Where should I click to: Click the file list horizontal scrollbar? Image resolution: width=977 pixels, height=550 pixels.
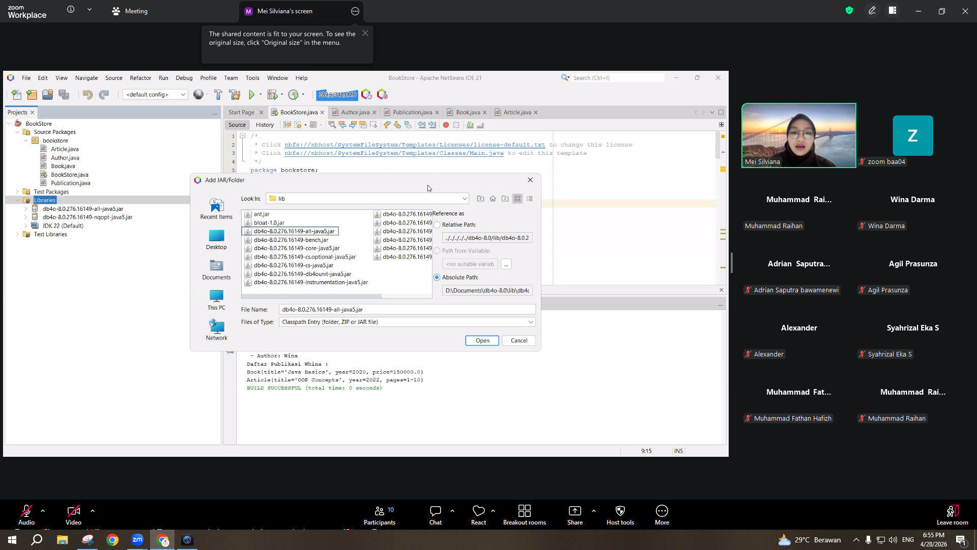pos(312,296)
